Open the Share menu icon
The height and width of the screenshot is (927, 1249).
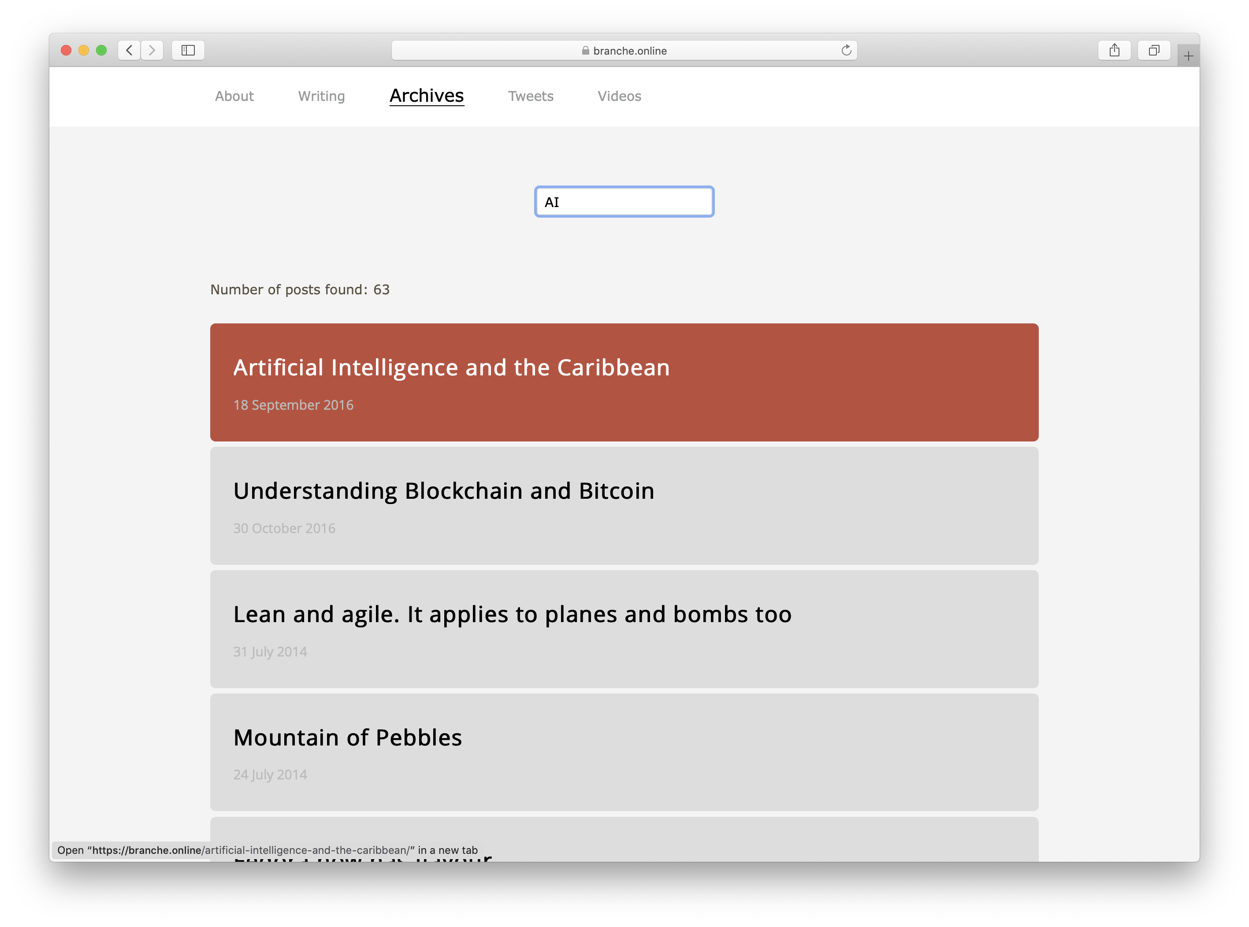click(x=1114, y=51)
